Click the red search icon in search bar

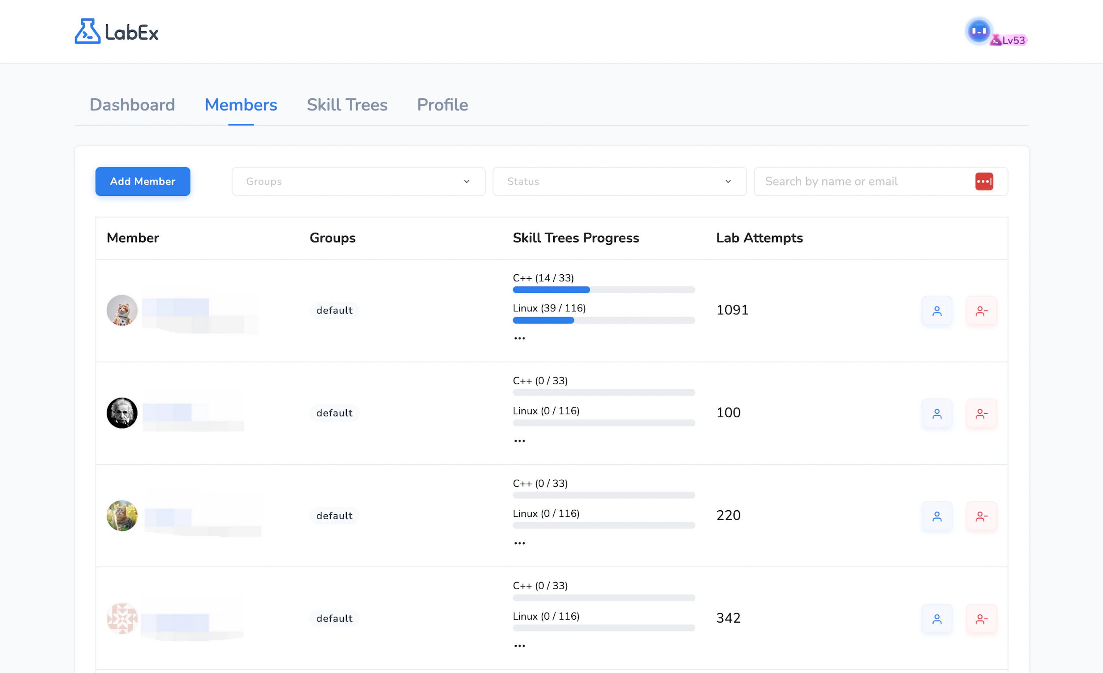pyautogui.click(x=985, y=181)
